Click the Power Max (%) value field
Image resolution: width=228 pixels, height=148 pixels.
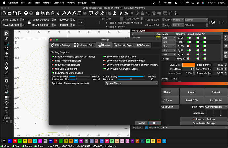pos(218,69)
